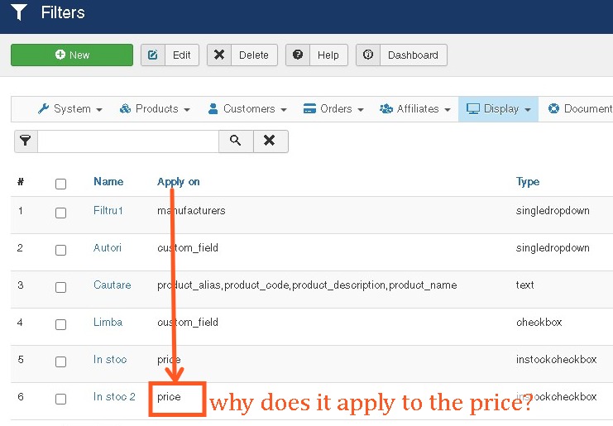Click the group icon next to Affiliates
This screenshot has height=426, width=613.
(x=386, y=108)
